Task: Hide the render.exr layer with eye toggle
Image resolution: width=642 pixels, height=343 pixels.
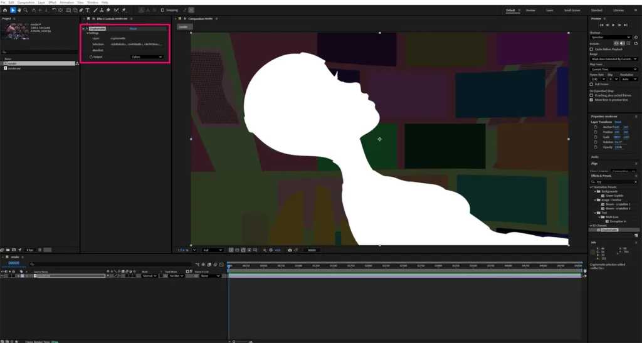Action: [x=2, y=276]
